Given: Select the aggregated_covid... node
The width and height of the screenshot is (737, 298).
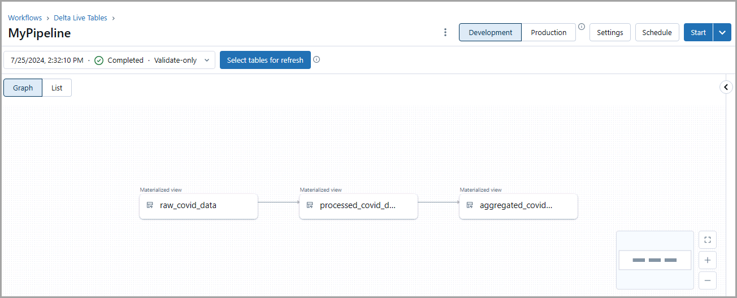Looking at the screenshot, I should tap(518, 206).
